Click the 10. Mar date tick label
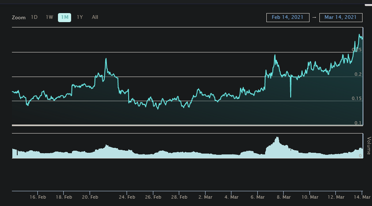Viewport: 372px width, 206px height. click(310, 197)
